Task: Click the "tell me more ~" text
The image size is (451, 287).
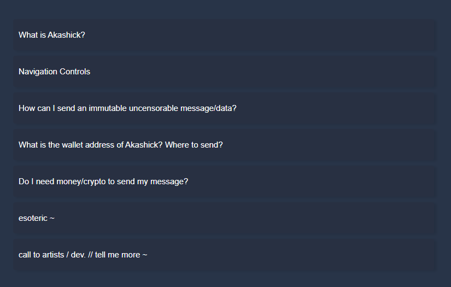Action: (x=121, y=255)
